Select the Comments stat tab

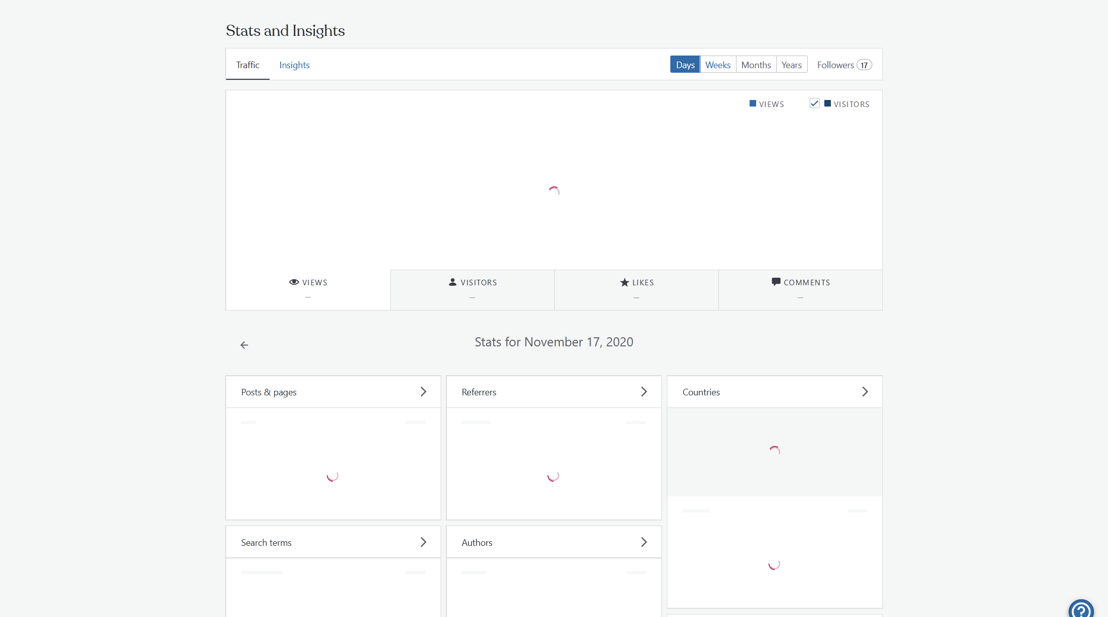801,290
